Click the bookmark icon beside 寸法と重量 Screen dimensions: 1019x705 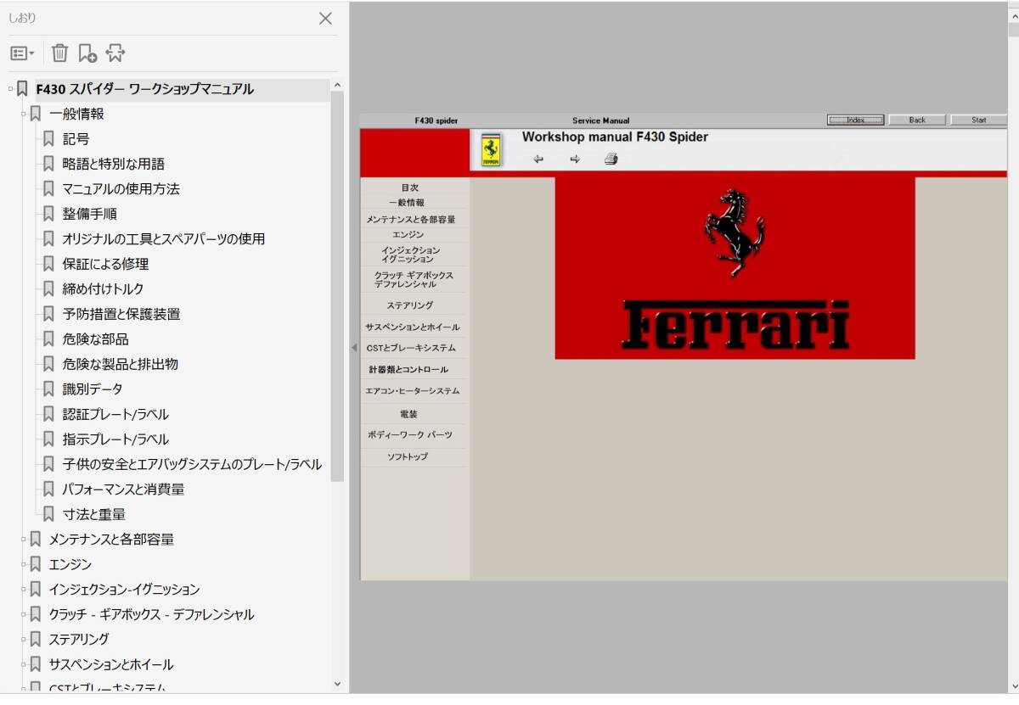(x=49, y=514)
